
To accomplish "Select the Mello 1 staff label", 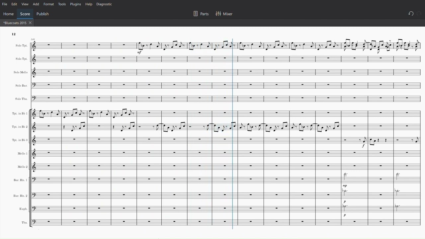I will 23,153.
